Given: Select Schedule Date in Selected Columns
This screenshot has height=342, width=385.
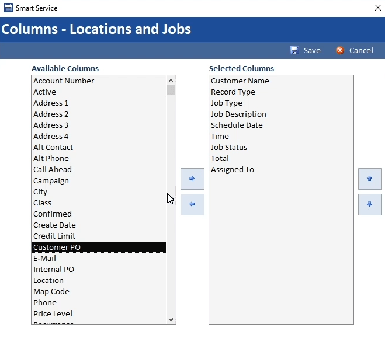Looking at the screenshot, I should click(x=281, y=125).
